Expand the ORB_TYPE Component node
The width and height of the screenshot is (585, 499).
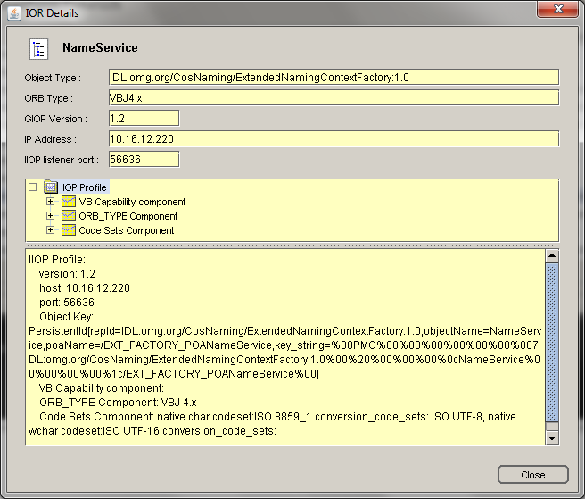[50, 215]
